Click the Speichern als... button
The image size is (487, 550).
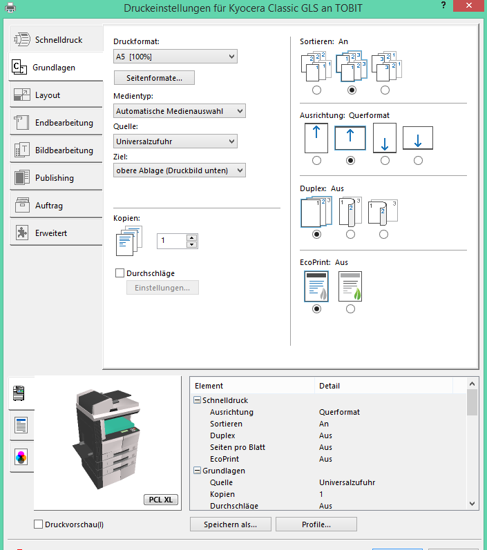coord(230,524)
